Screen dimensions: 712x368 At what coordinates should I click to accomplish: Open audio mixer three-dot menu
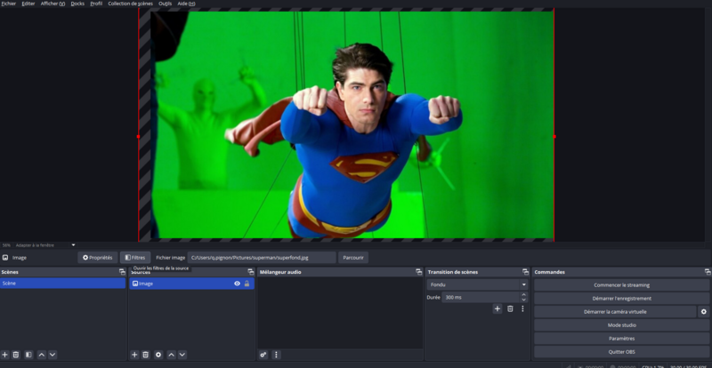(276, 355)
